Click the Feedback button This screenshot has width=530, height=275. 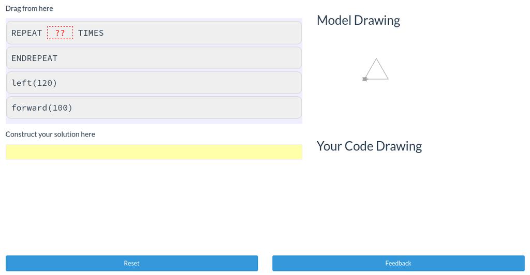tap(399, 263)
